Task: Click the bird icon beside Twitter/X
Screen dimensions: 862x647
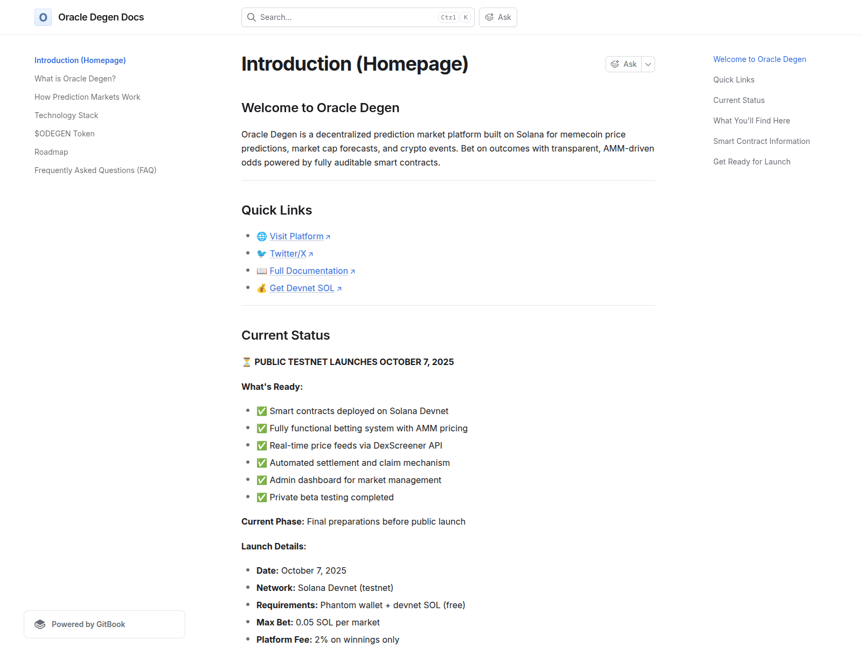Action: click(262, 253)
